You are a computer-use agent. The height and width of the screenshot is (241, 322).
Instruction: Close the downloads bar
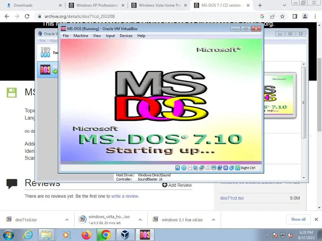[316, 219]
